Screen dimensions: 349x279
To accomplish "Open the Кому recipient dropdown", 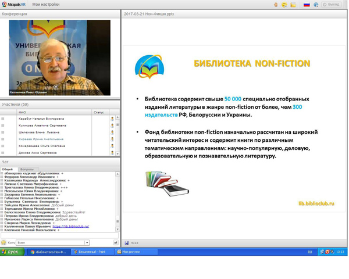I will (x=53, y=243).
